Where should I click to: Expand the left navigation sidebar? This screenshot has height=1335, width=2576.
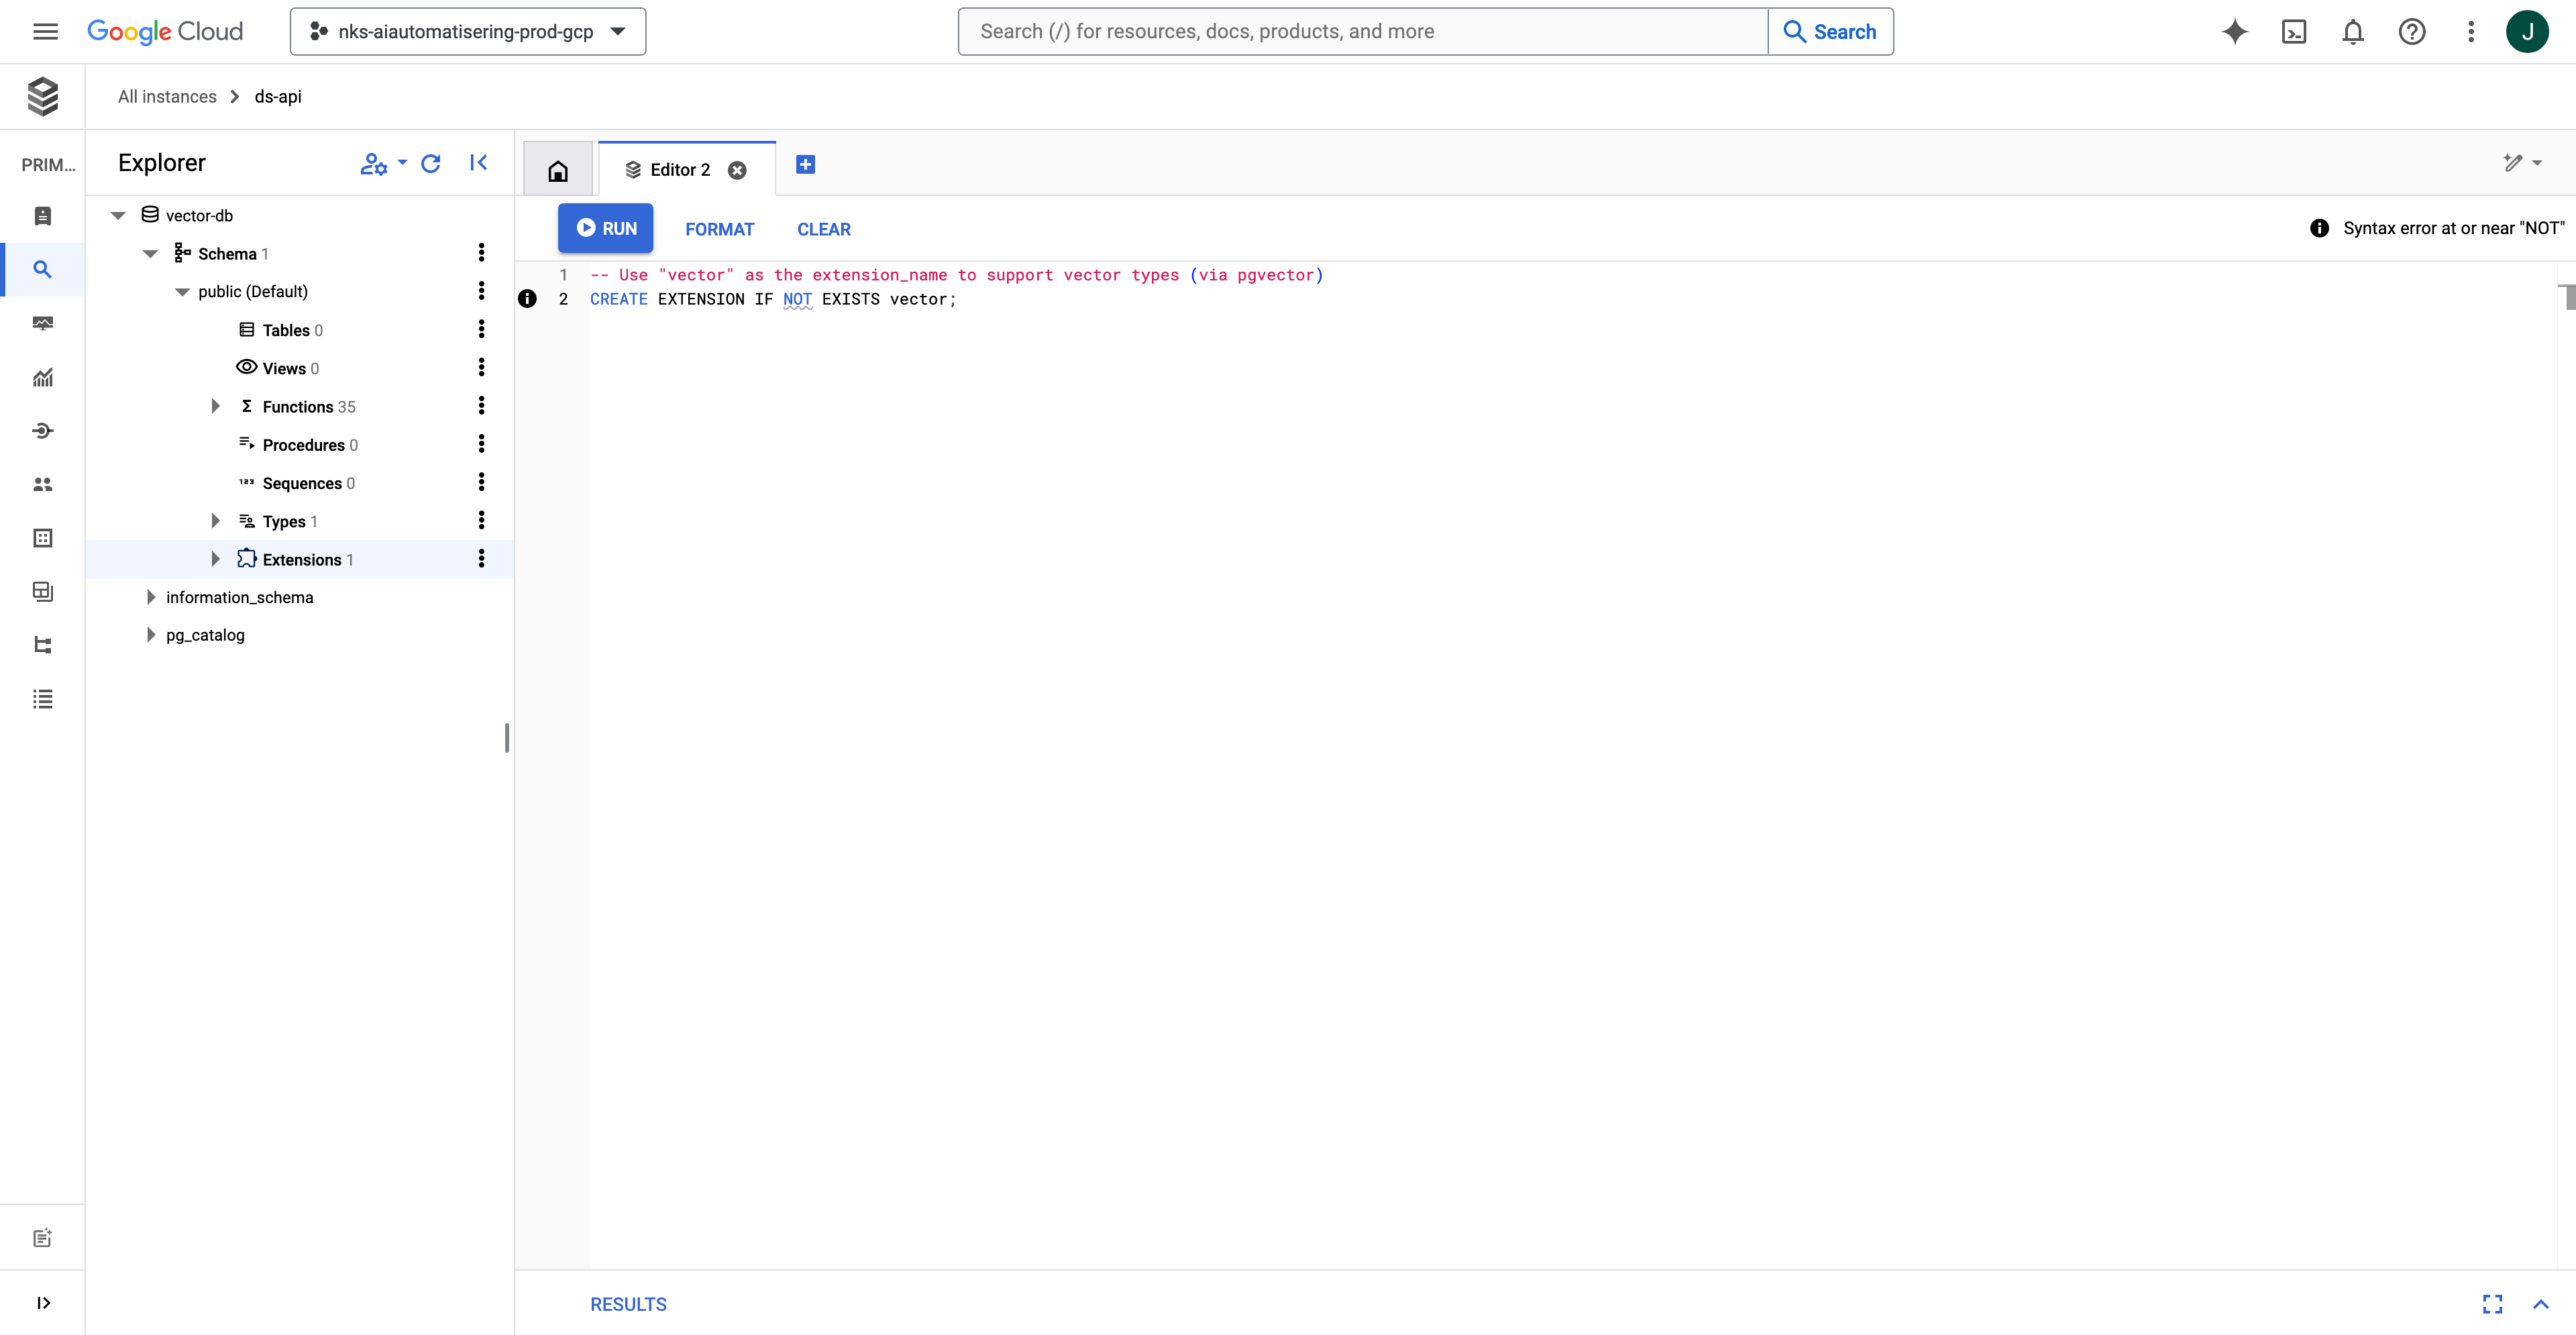point(43,1302)
